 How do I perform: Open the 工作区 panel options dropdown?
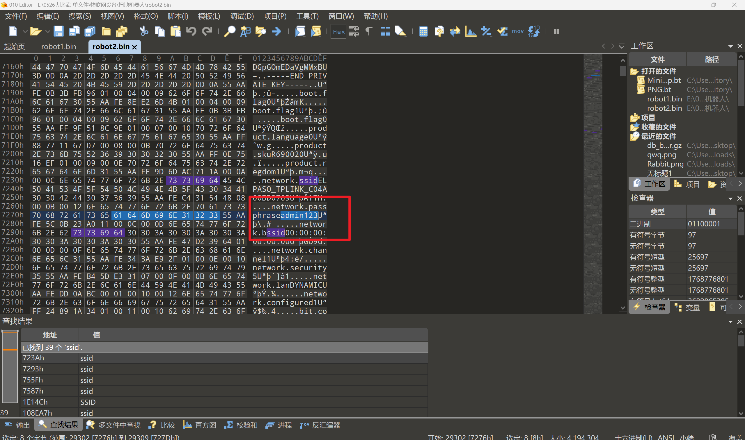tap(730, 46)
